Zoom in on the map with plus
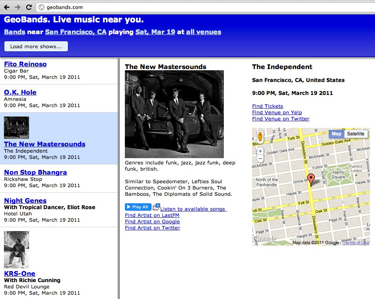Viewport: 375px width, 299px height. click(260, 151)
